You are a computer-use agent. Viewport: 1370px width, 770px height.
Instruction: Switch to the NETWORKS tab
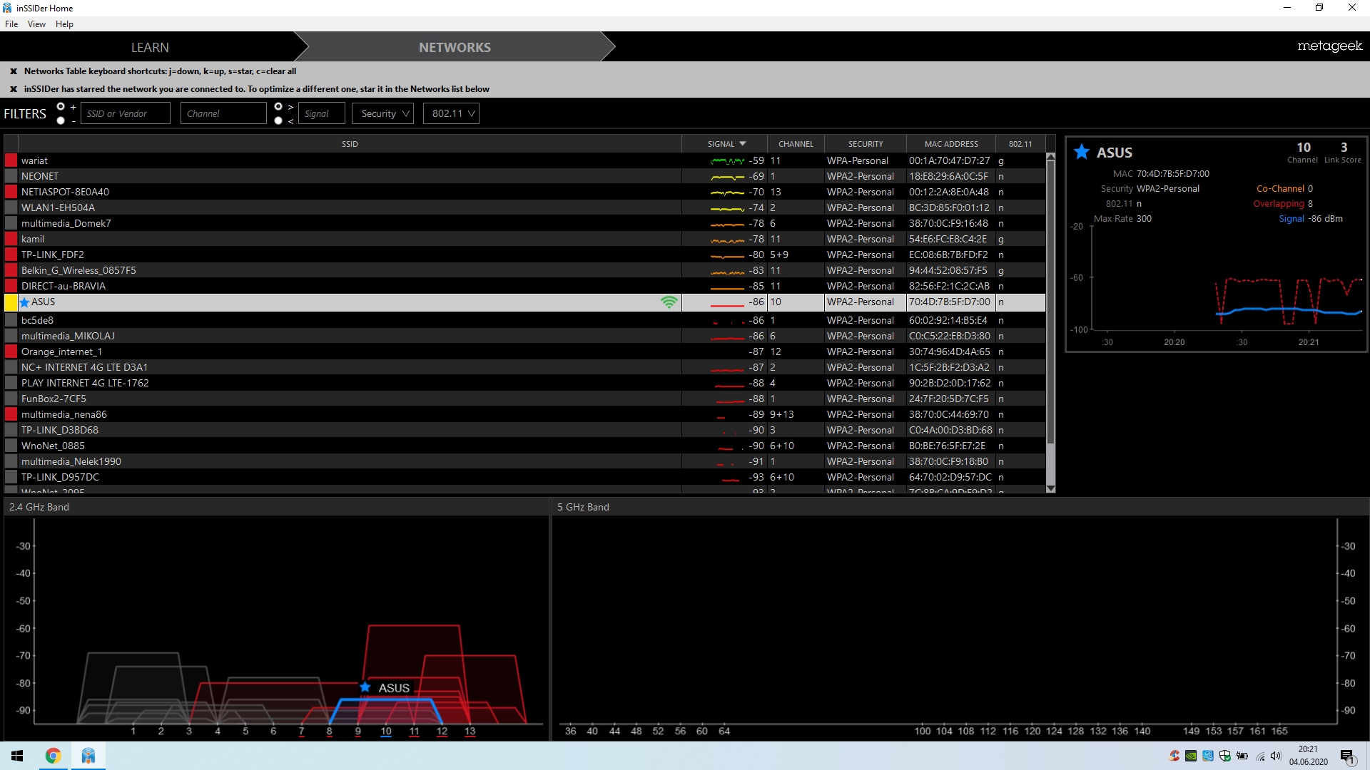point(455,47)
